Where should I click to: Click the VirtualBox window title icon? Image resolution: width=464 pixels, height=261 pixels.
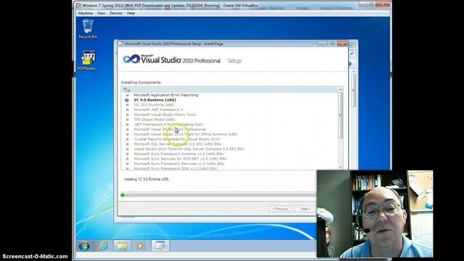coord(78,5)
